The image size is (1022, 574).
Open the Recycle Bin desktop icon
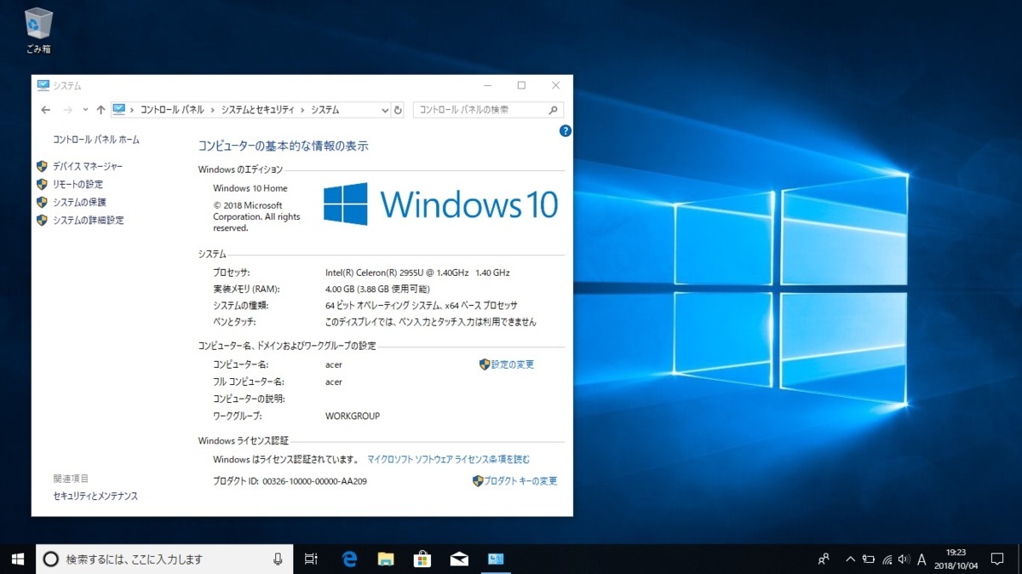[38, 31]
